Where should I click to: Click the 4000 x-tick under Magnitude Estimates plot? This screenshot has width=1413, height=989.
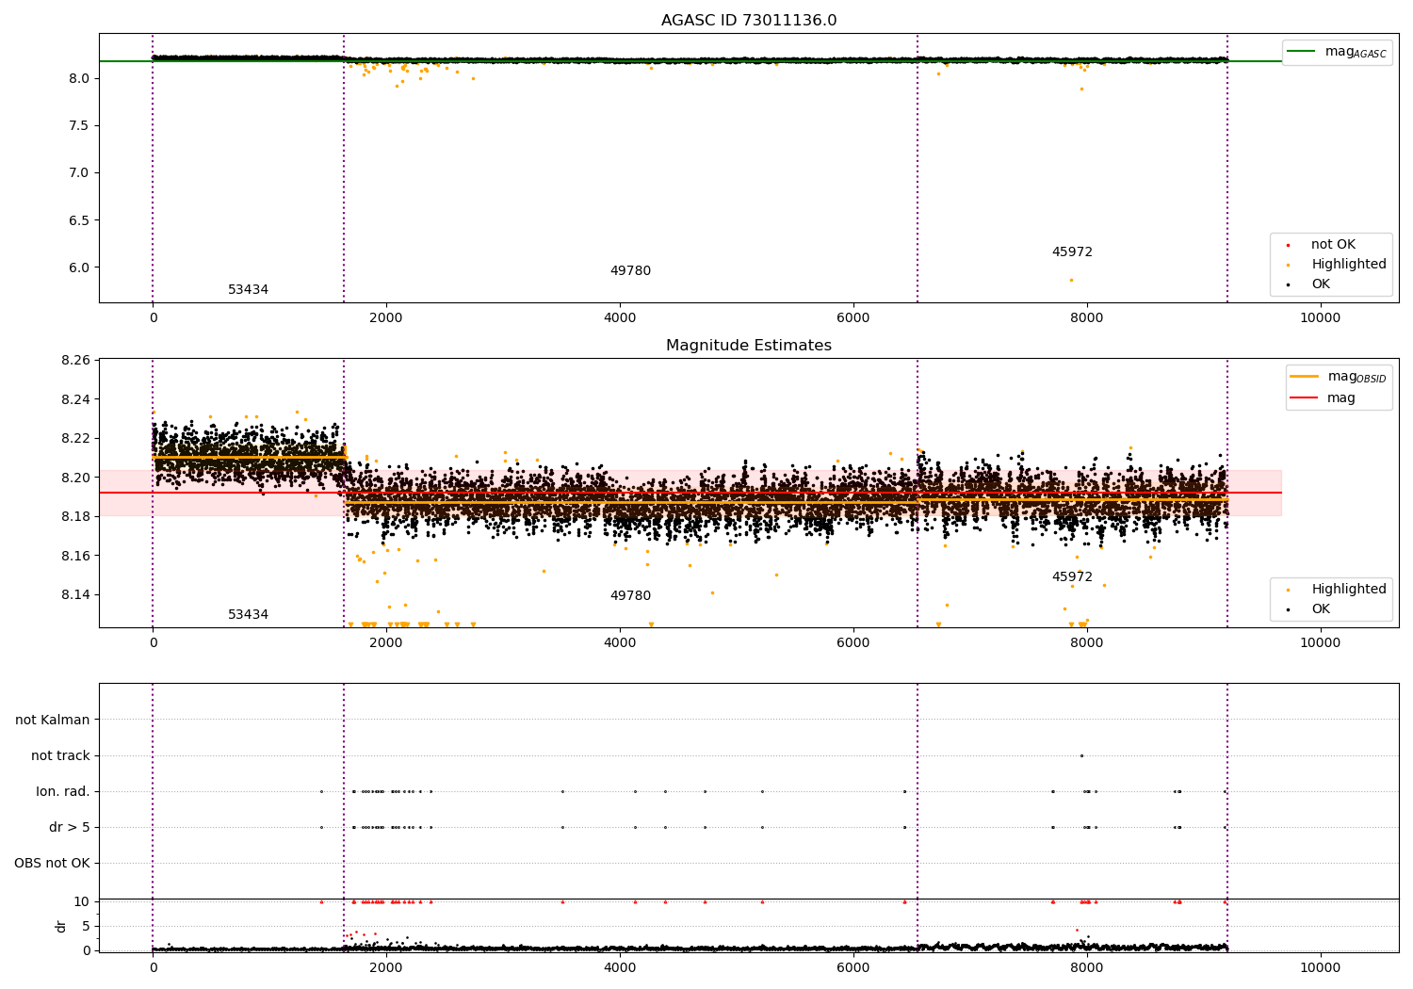(620, 643)
